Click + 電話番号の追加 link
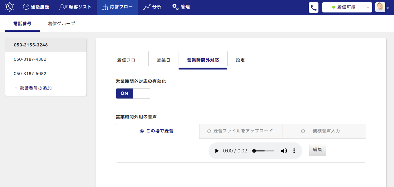Viewport: 394px width, 187px height. coord(33,88)
